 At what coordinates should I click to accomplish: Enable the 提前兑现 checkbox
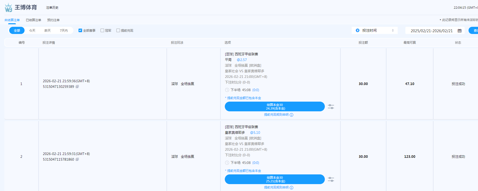pos(118,30)
